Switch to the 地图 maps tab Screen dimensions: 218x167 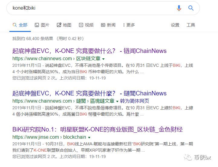(x=64, y=25)
